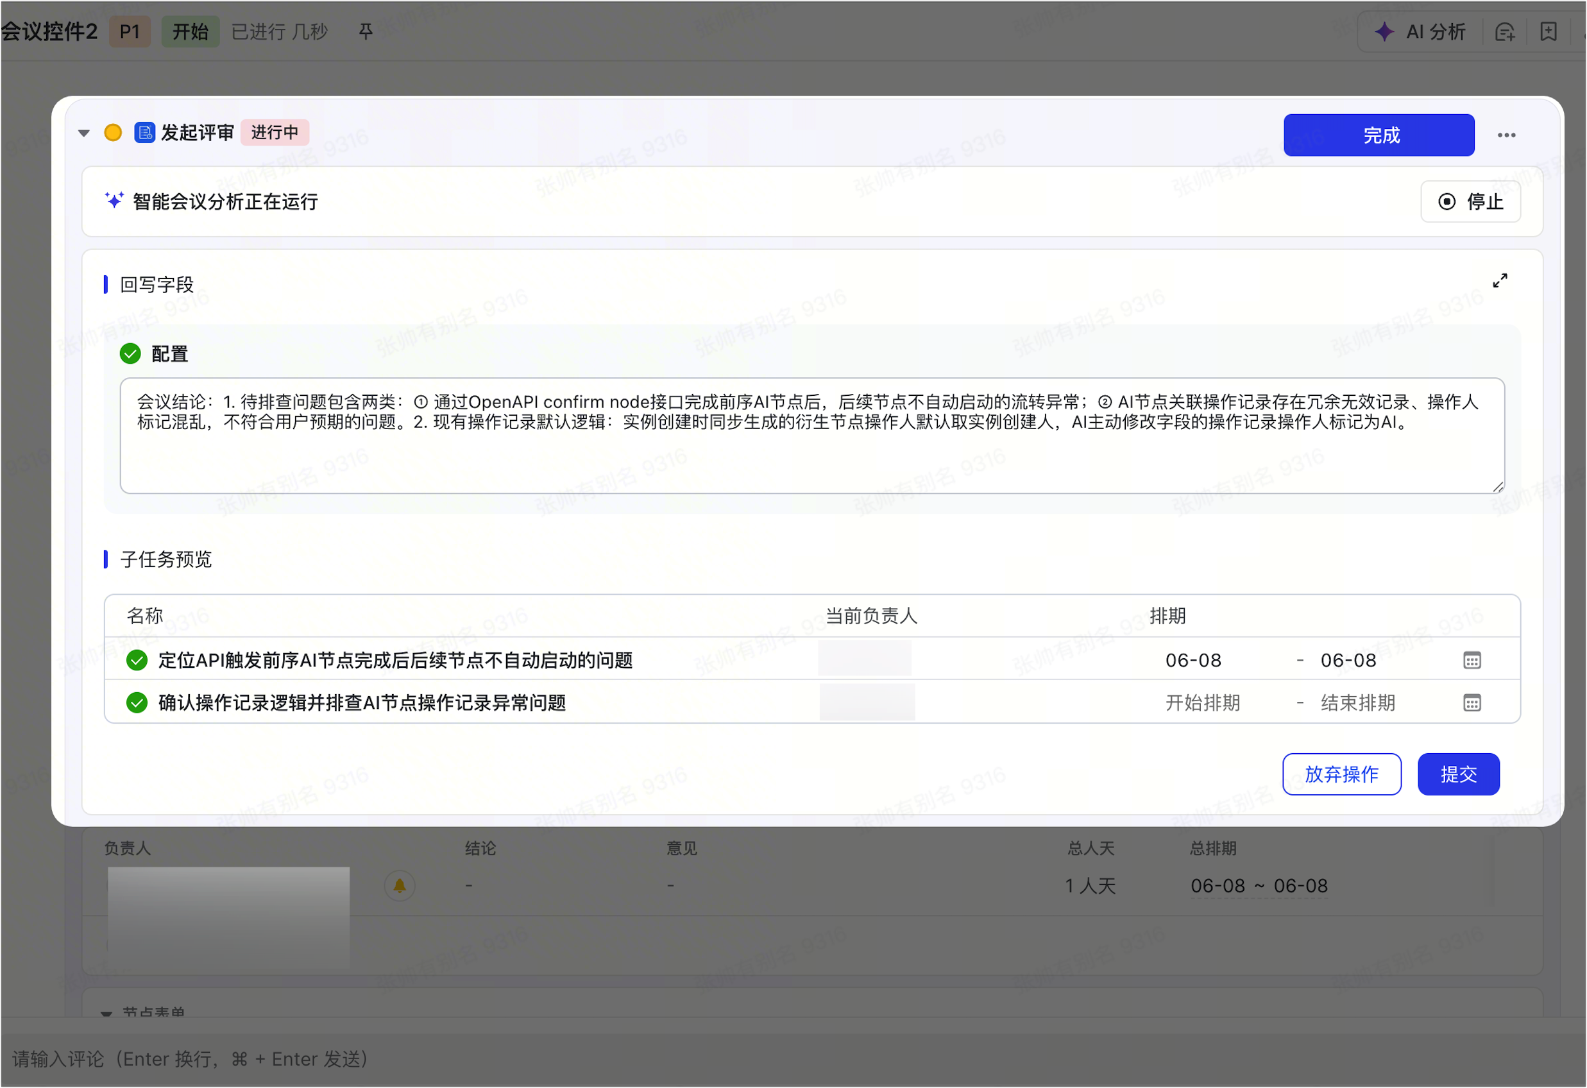Click the pin icon in the header

tap(366, 31)
